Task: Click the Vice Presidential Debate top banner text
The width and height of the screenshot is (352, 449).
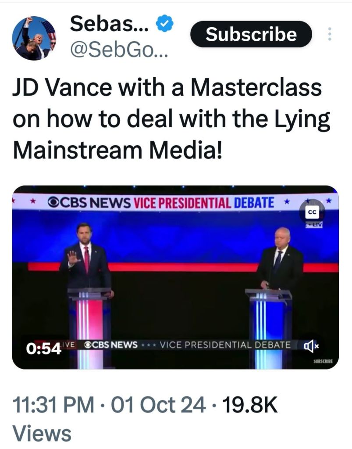Action: coord(204,202)
